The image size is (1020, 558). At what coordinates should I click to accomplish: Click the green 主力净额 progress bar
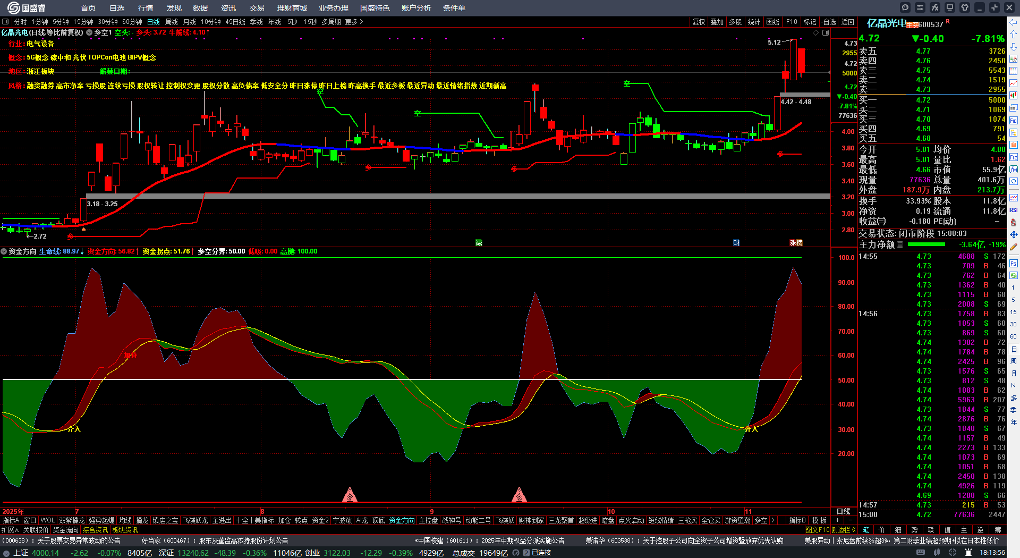point(926,244)
